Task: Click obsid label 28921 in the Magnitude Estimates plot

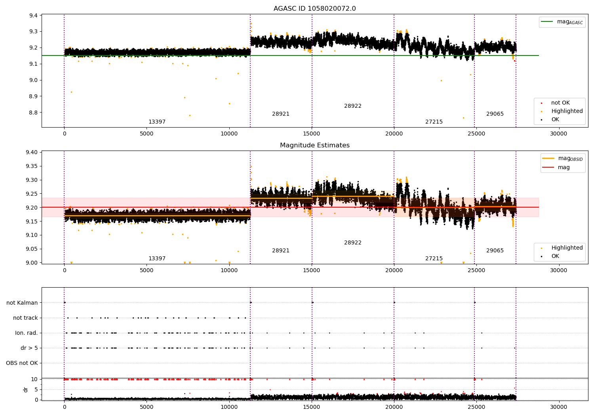Action: coord(281,251)
